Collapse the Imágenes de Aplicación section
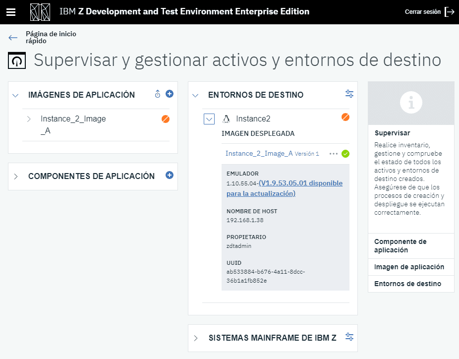Screen dimensions: 459x359 pos(15,95)
